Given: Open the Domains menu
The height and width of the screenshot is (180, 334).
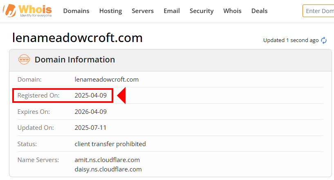Looking at the screenshot, I should 76,11.
